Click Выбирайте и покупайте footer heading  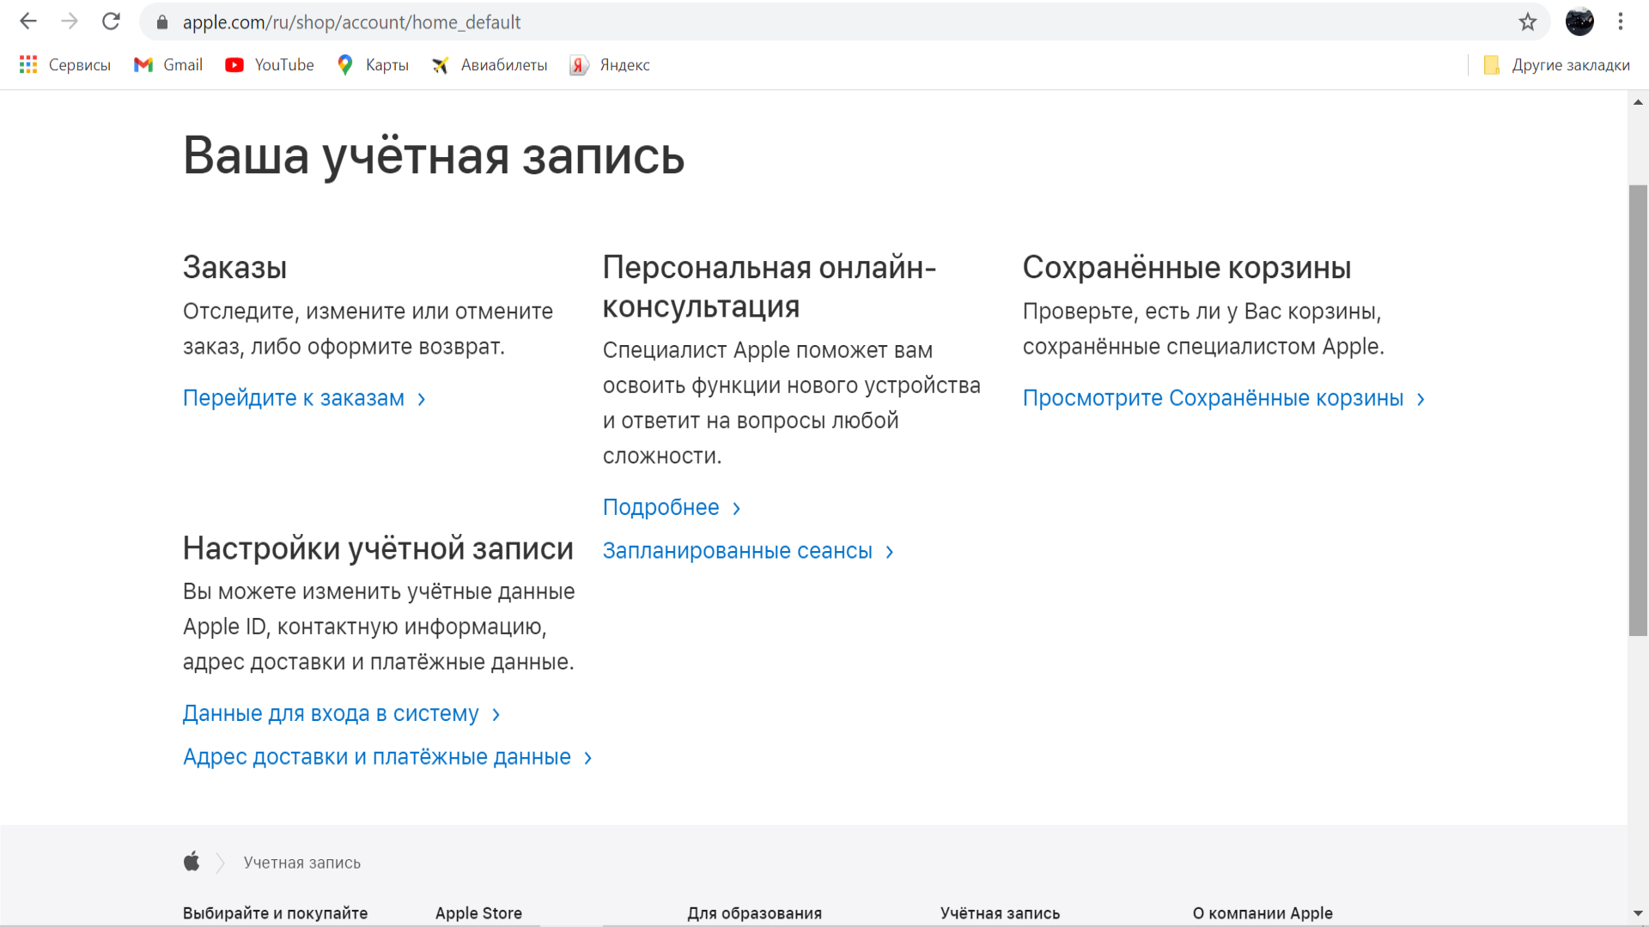[275, 913]
